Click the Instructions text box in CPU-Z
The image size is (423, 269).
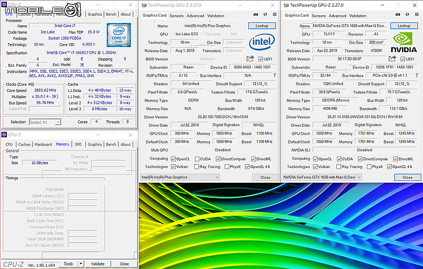click(81, 74)
